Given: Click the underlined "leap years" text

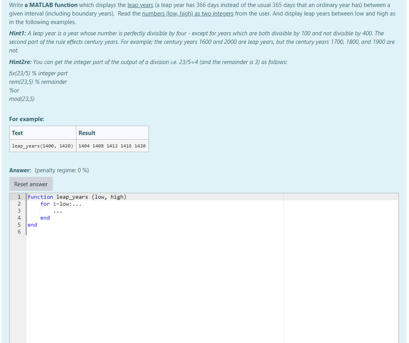Looking at the screenshot, I should click(x=140, y=5).
